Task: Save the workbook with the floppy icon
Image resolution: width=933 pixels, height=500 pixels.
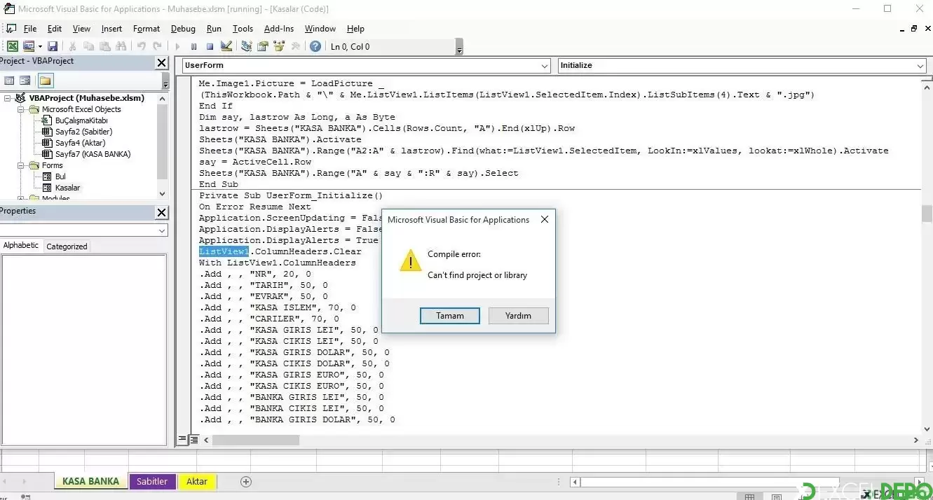Action: point(53,46)
